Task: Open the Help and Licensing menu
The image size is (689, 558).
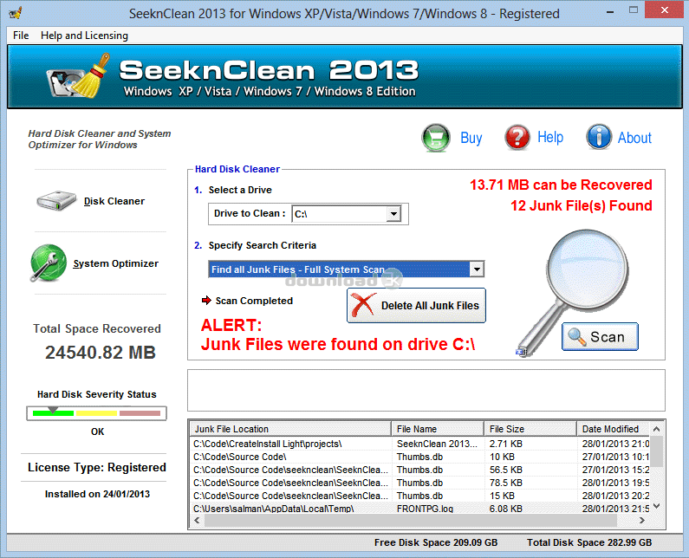Action: [84, 36]
